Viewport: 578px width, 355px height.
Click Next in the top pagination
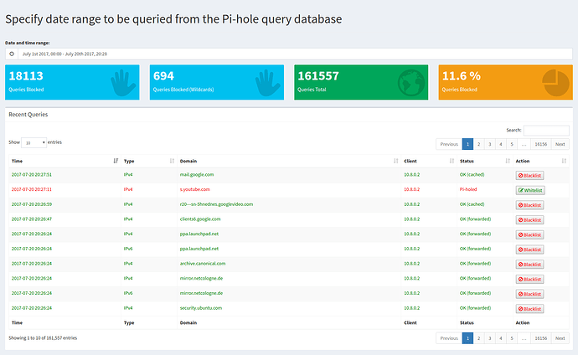560,144
